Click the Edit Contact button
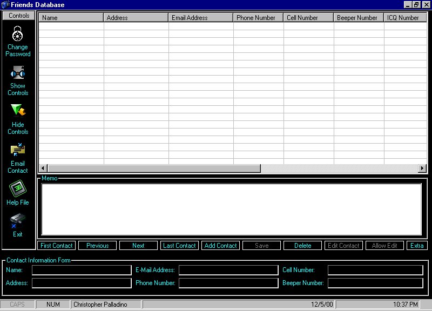The width and height of the screenshot is (432, 311). pos(343,246)
